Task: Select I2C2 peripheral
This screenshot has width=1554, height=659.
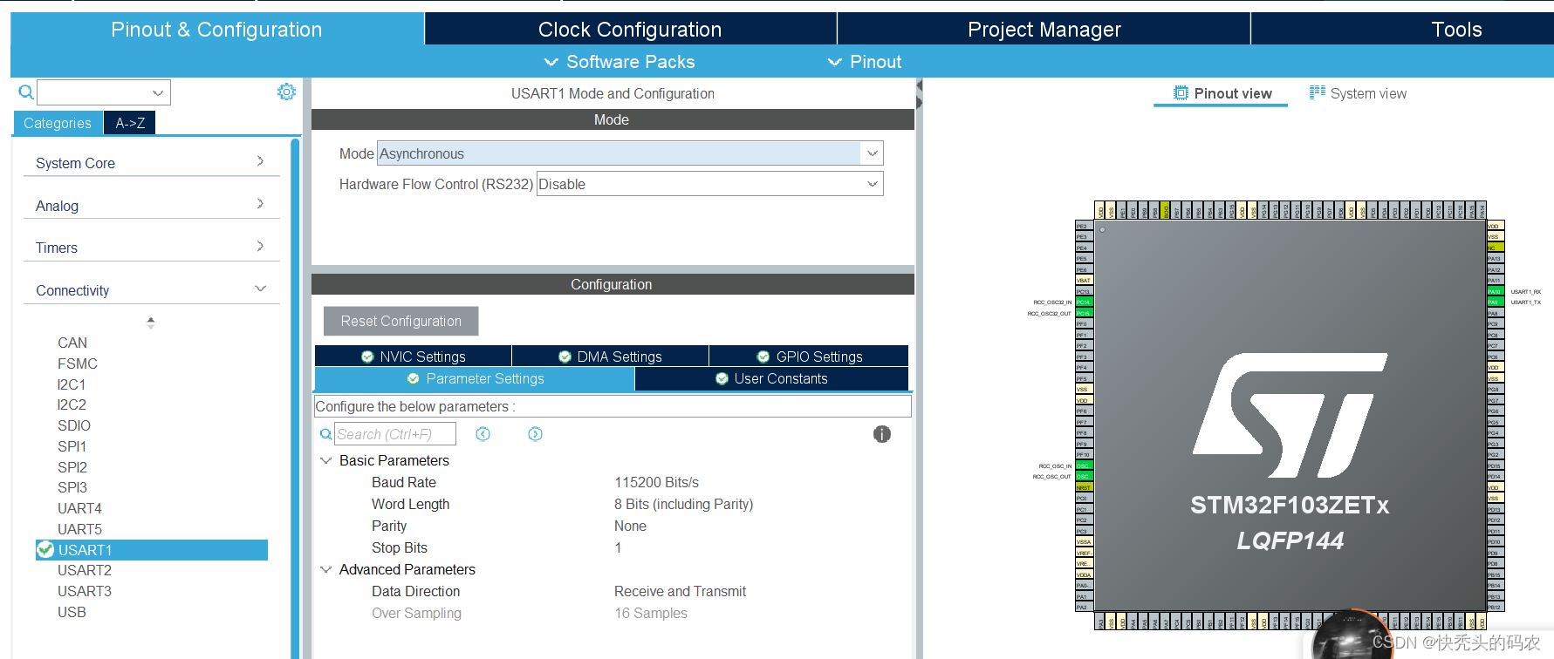Action: (72, 404)
